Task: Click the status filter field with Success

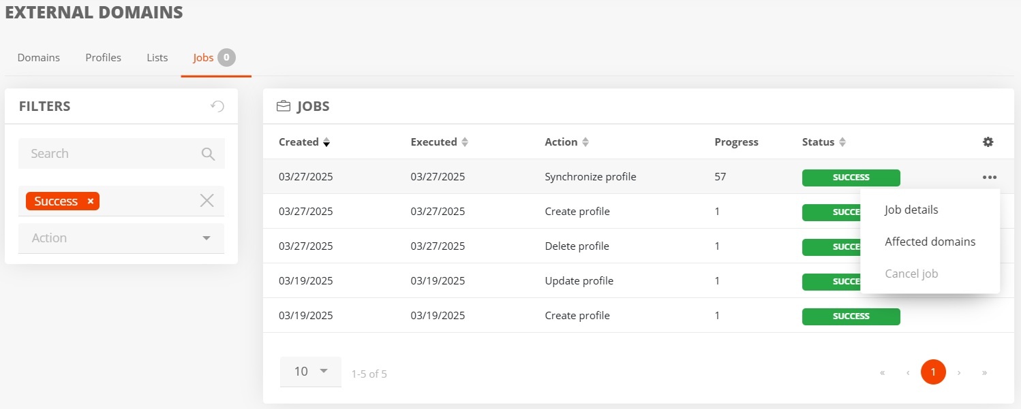Action: tap(121, 201)
